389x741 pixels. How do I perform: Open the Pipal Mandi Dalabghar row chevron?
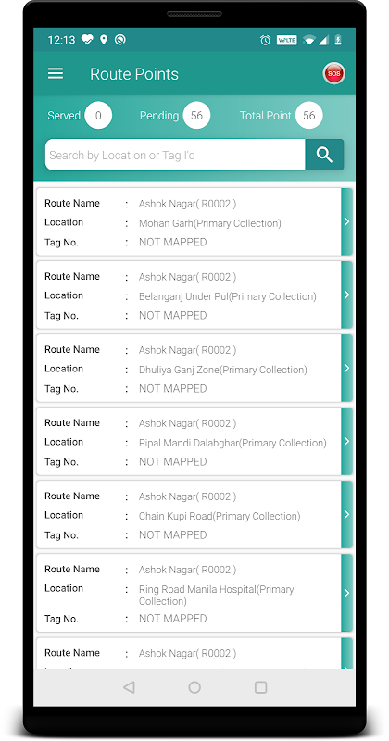[x=346, y=442]
